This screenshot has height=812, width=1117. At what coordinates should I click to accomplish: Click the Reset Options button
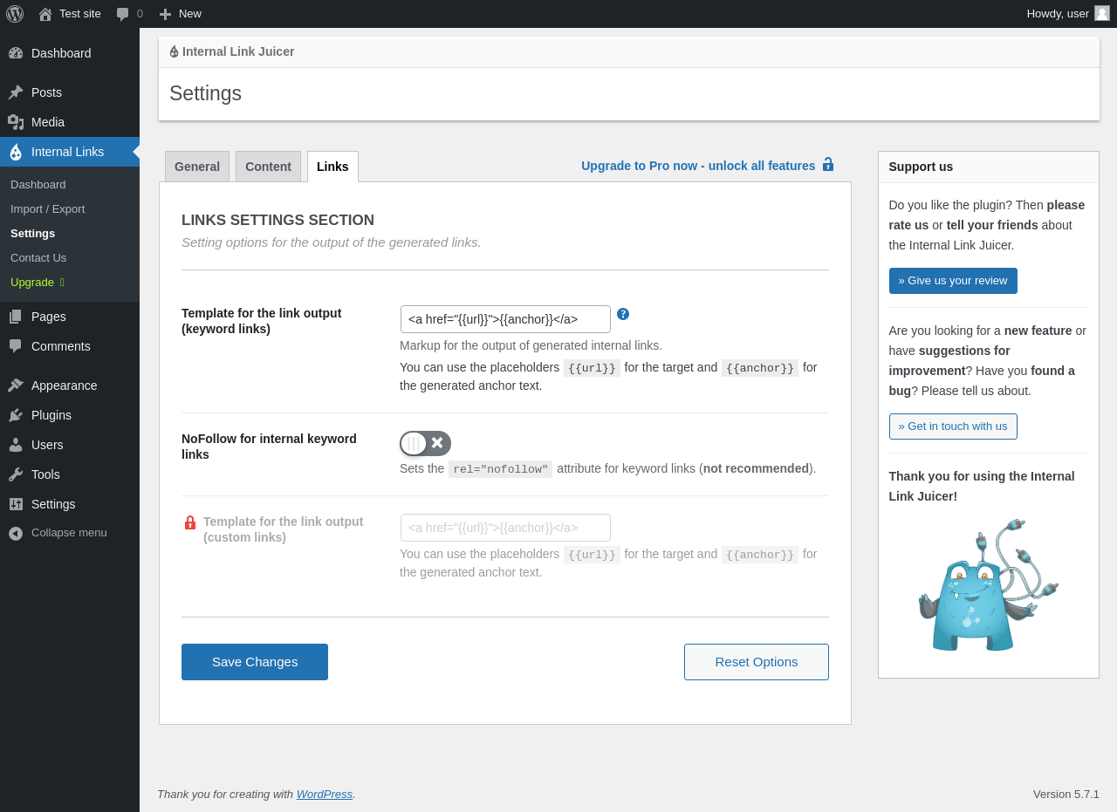(x=756, y=662)
